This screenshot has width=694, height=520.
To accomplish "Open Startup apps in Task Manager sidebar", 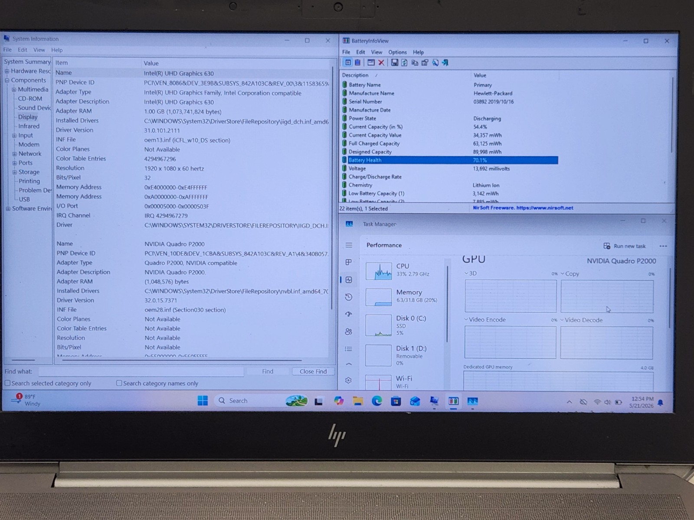I will point(349,314).
